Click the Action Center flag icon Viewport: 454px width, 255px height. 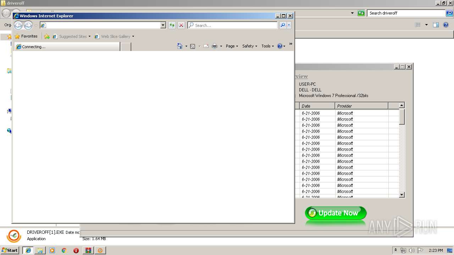pyautogui.click(x=421, y=250)
